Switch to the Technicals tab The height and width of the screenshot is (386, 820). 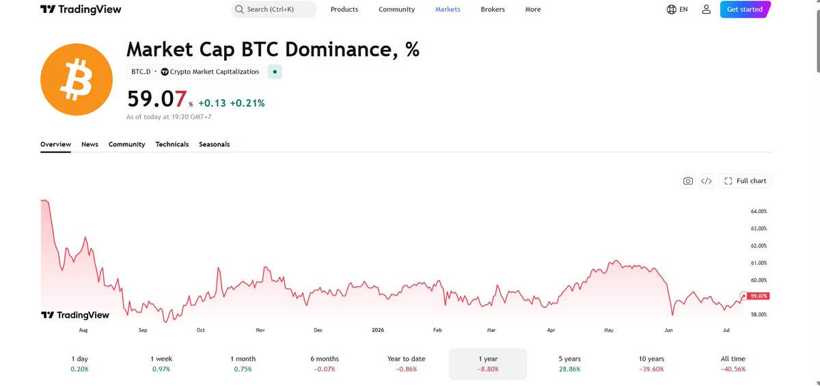(172, 144)
